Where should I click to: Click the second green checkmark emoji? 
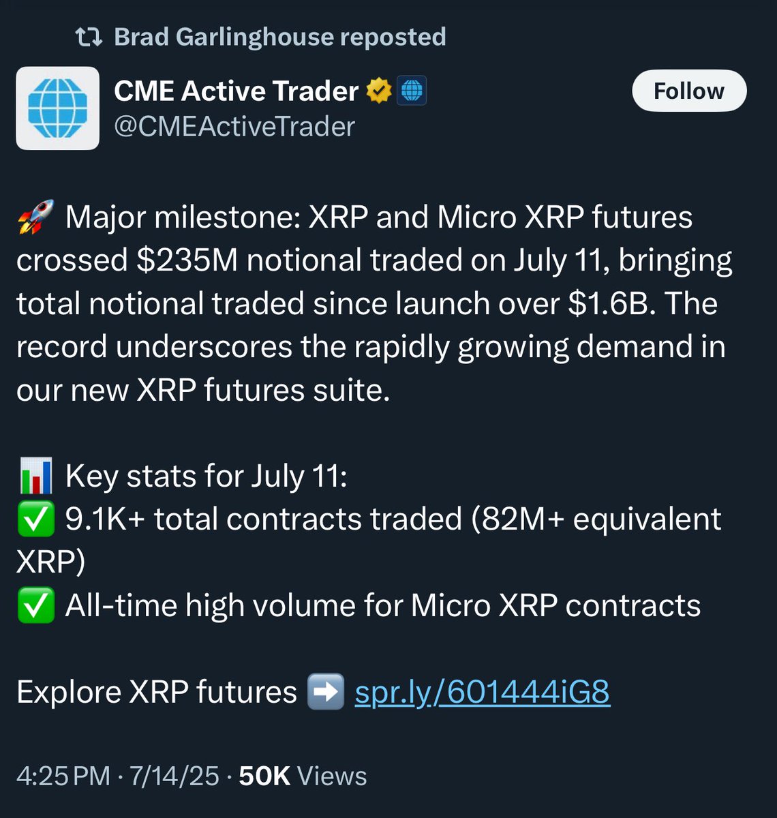pyautogui.click(x=35, y=606)
